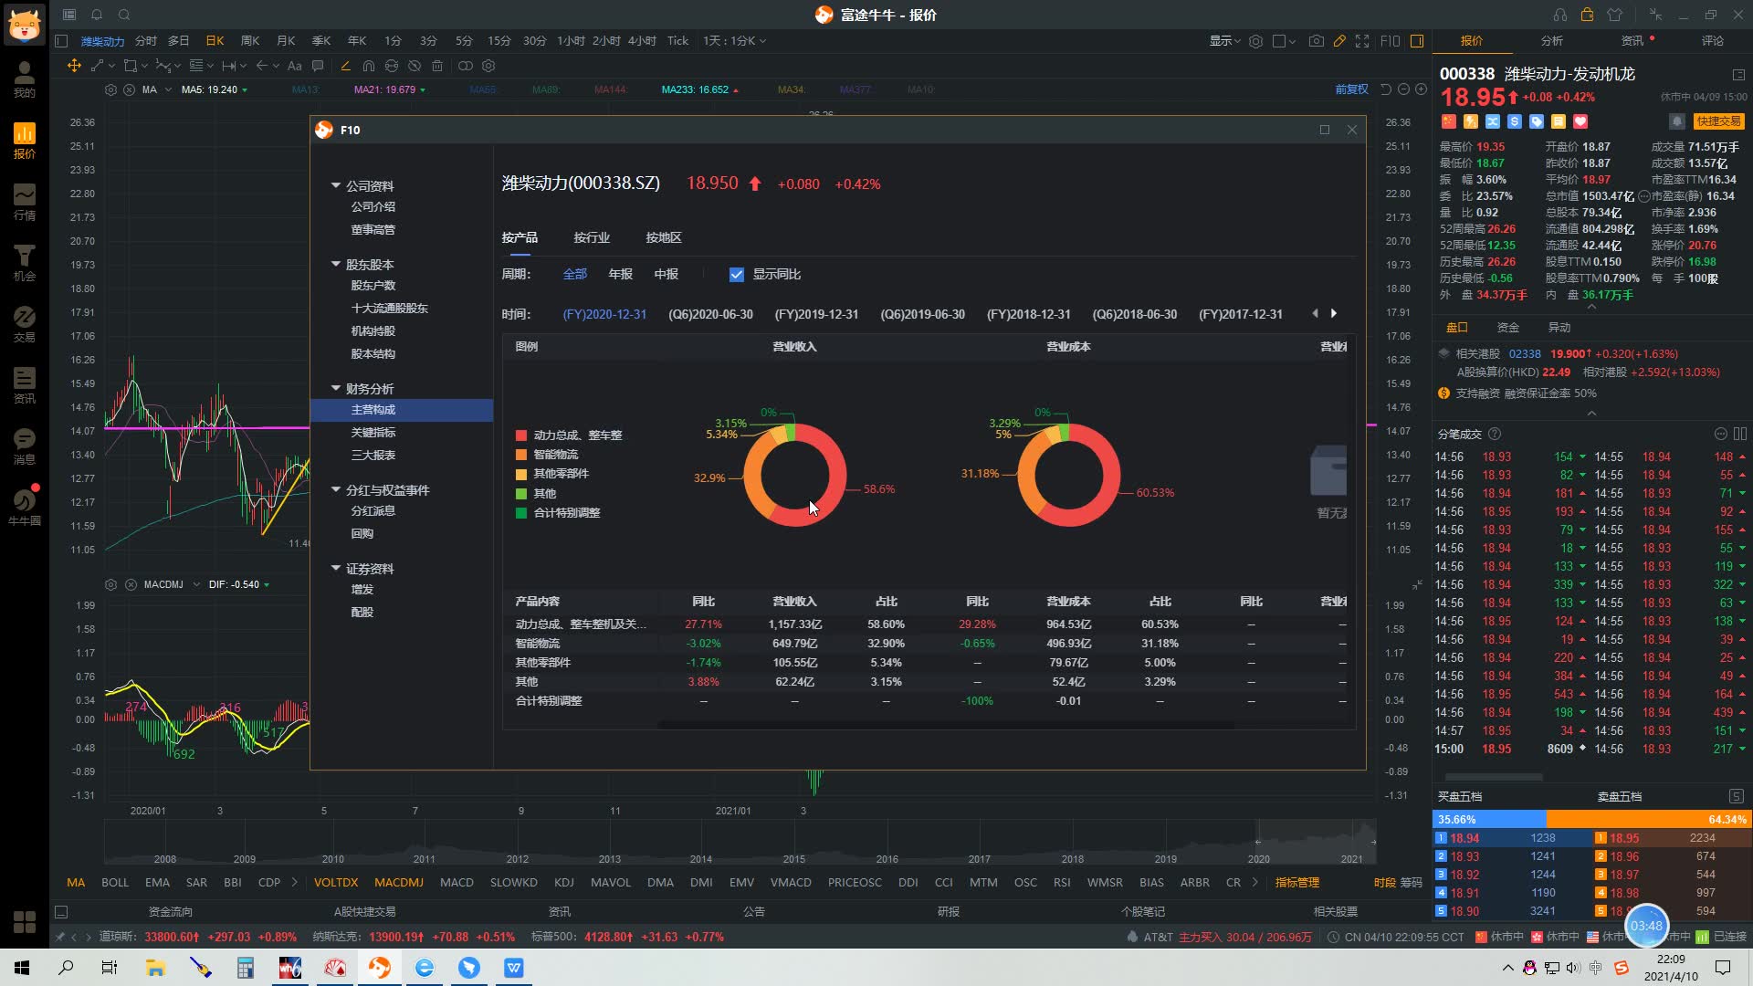Switch to the 资金 tab under quote
Viewport: 1753px width, 986px height.
tap(1508, 327)
